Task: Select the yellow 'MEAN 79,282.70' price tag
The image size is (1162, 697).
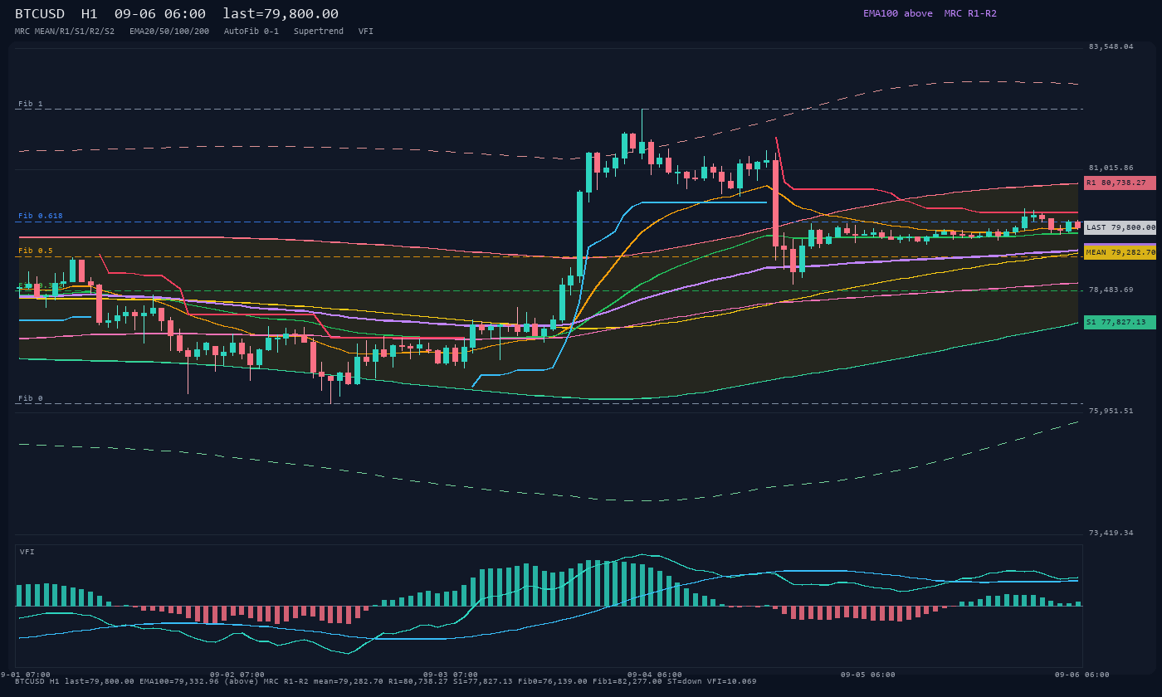Action: [1120, 252]
